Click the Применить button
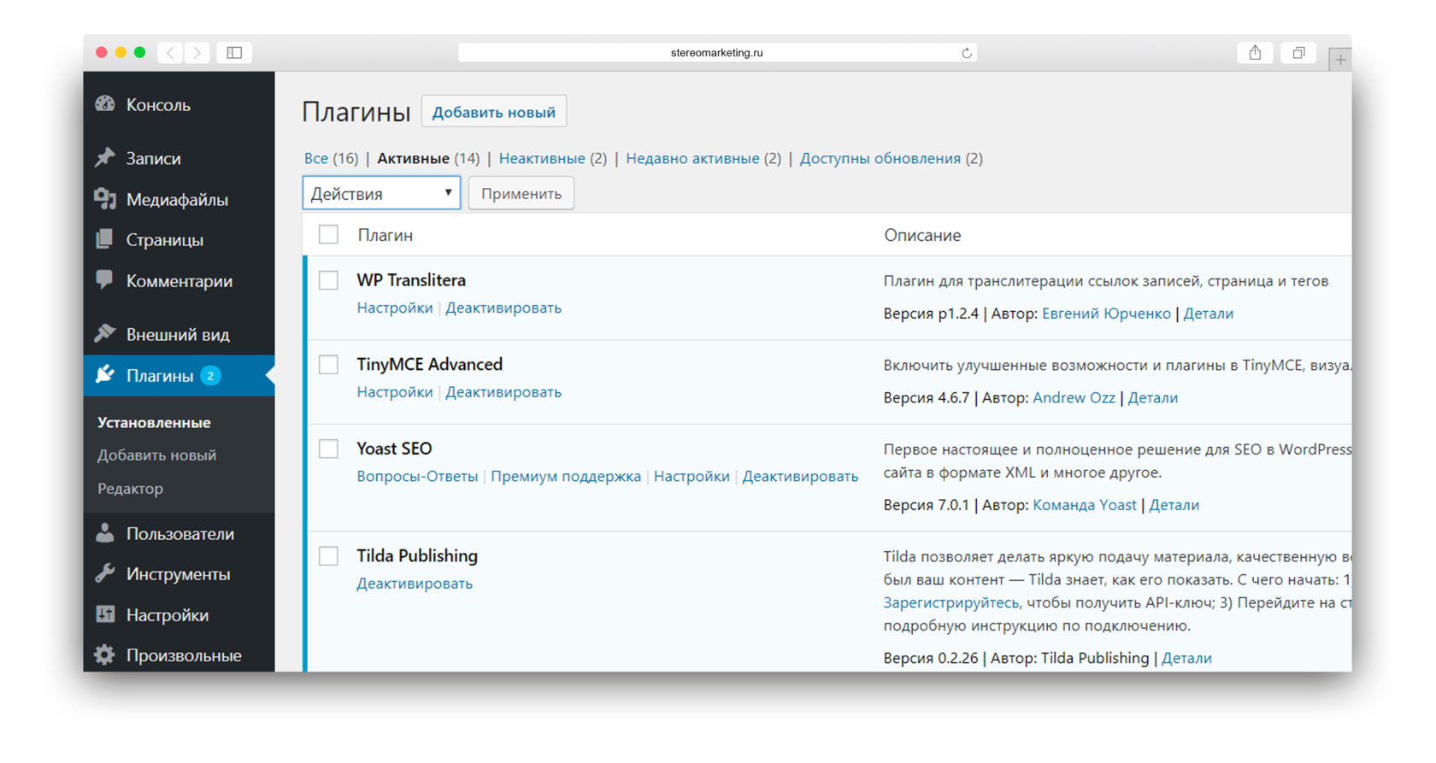 [521, 194]
